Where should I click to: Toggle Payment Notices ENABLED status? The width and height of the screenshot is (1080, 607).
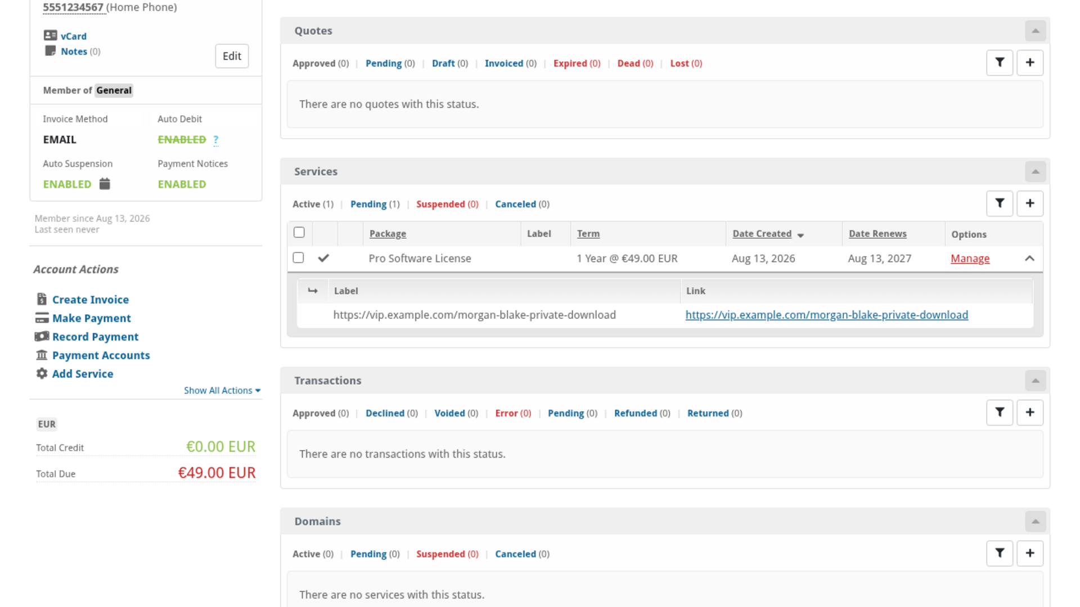[182, 184]
